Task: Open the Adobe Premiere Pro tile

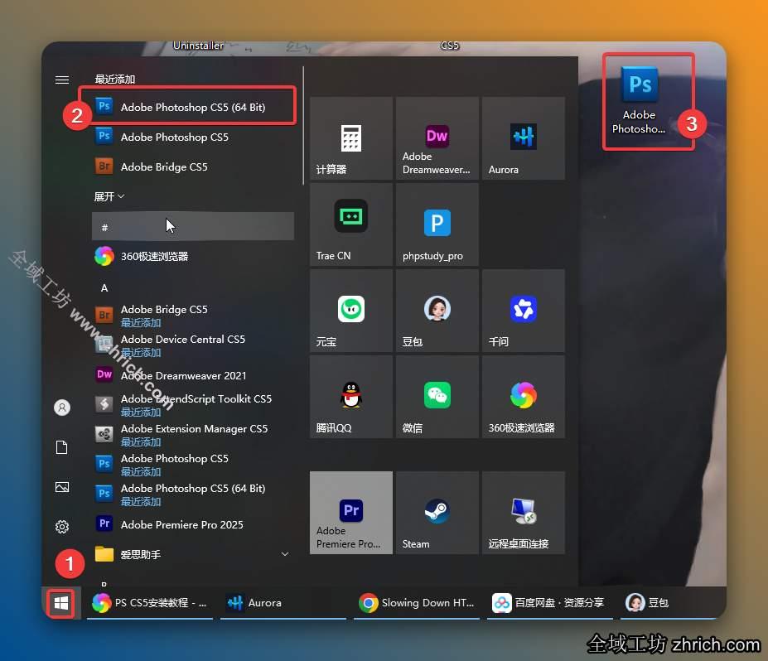Action: click(351, 513)
